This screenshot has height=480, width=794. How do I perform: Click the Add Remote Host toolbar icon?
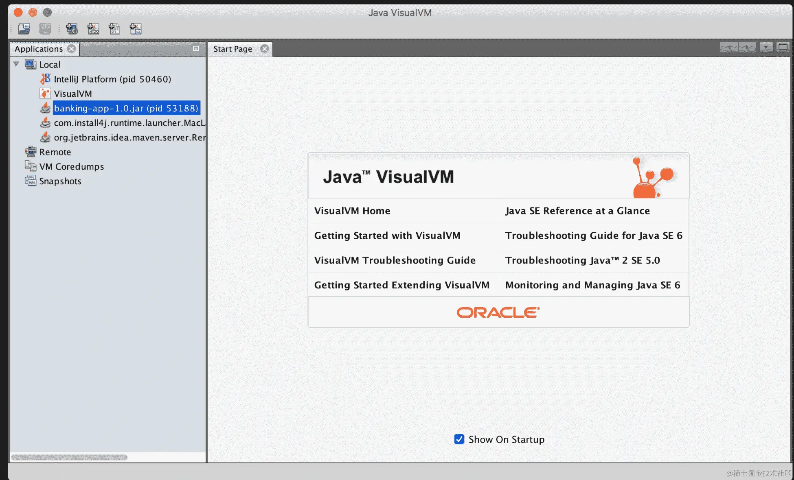72,29
